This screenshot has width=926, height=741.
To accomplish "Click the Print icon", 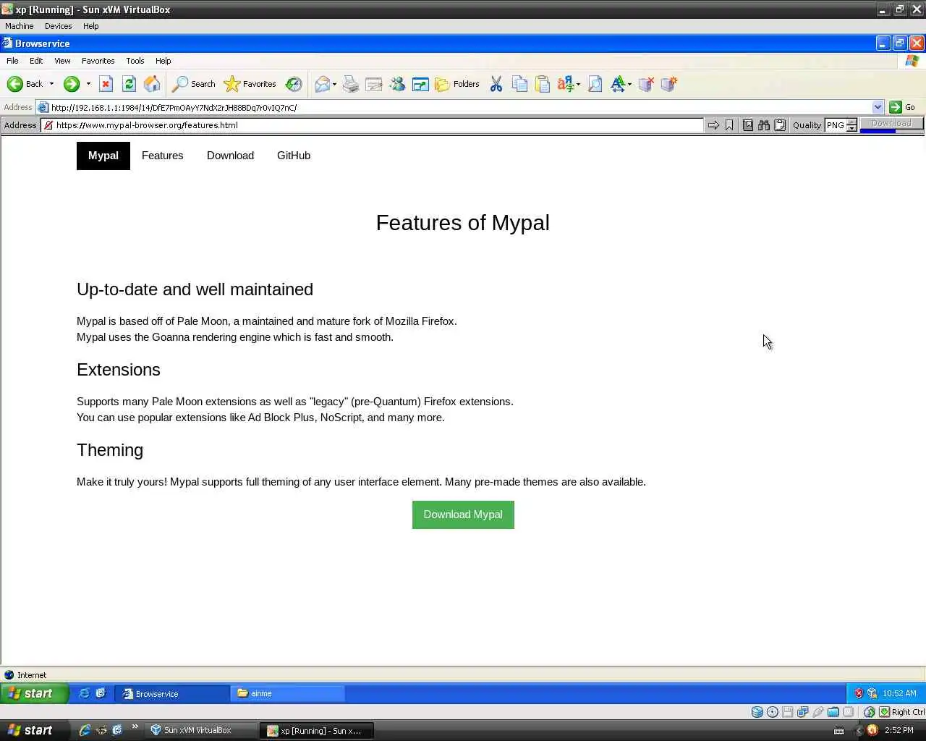I will [351, 84].
